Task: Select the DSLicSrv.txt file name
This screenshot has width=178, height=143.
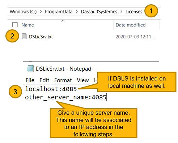Action: (41, 37)
